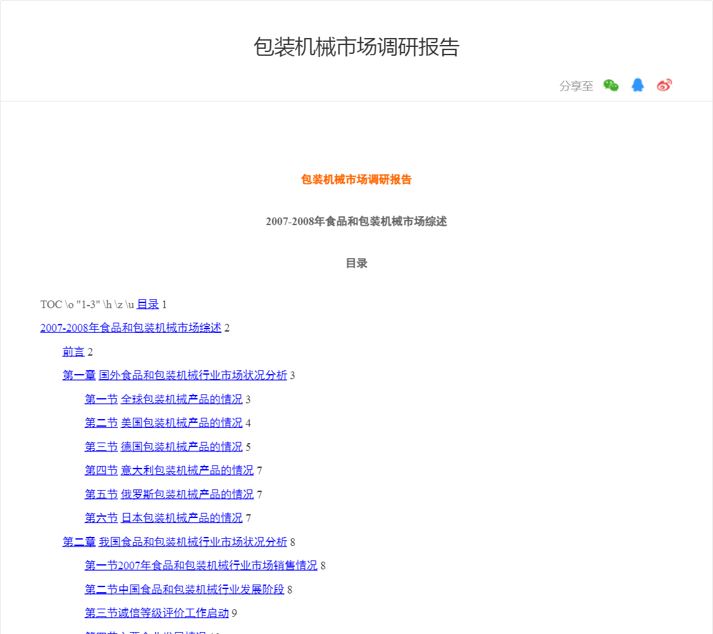Image resolution: width=713 pixels, height=634 pixels.
Task: Go to 日本包装机械产品的情况
Action: [x=181, y=518]
